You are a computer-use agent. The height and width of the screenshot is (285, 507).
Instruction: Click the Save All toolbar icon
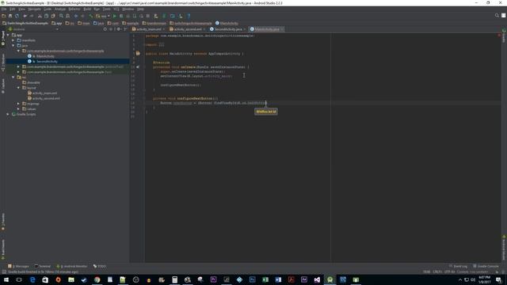tap(10, 16)
